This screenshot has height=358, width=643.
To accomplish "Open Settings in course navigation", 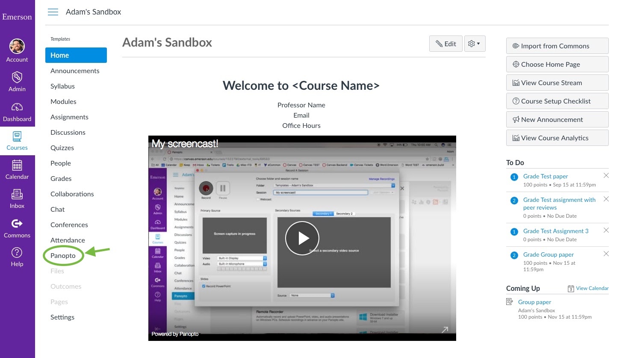I will coord(62,317).
